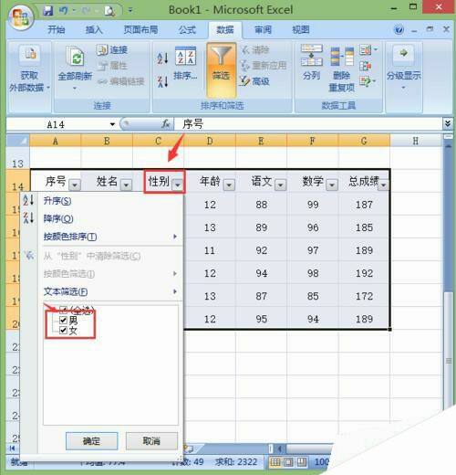The width and height of the screenshot is (456, 475).
Task: Select cell with 语文 score 88
Action: coord(261,205)
